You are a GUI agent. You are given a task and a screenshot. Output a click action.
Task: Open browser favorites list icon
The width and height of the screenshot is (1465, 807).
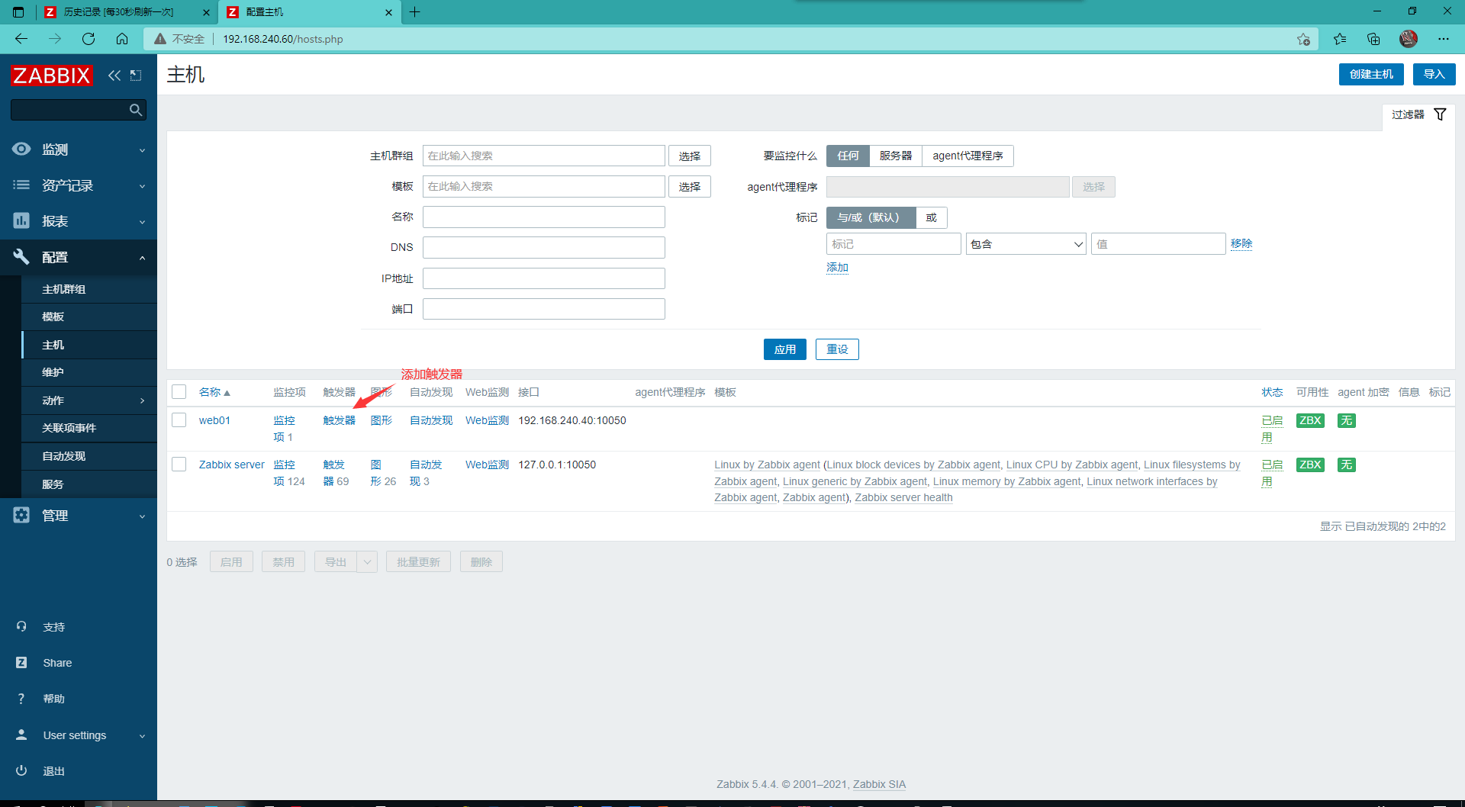point(1340,39)
